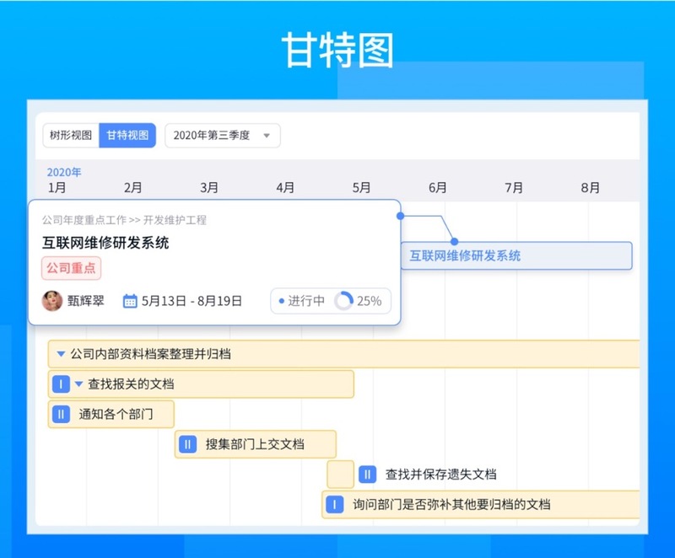Click the 公司重点 red tag
675x558 pixels.
pyautogui.click(x=71, y=269)
